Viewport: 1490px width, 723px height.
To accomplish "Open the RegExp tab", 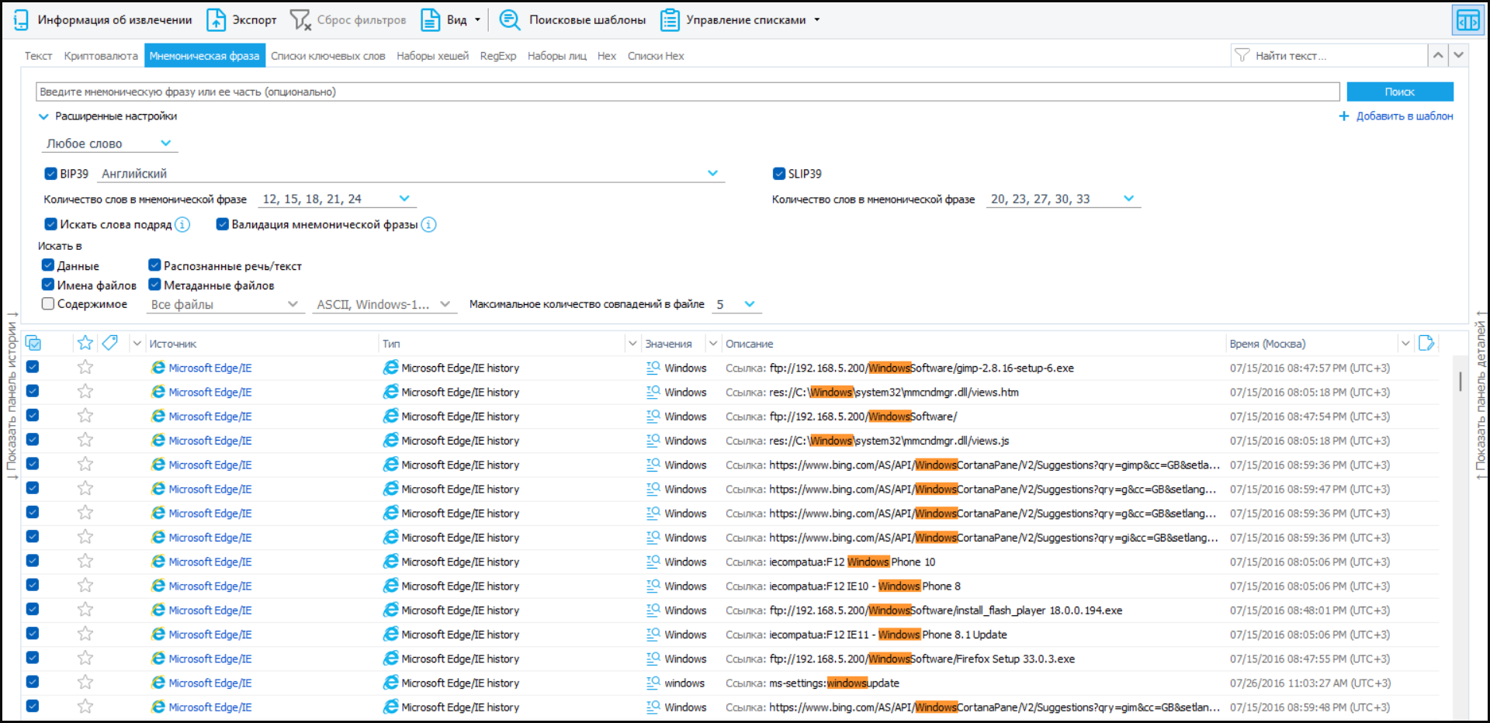I will point(497,56).
